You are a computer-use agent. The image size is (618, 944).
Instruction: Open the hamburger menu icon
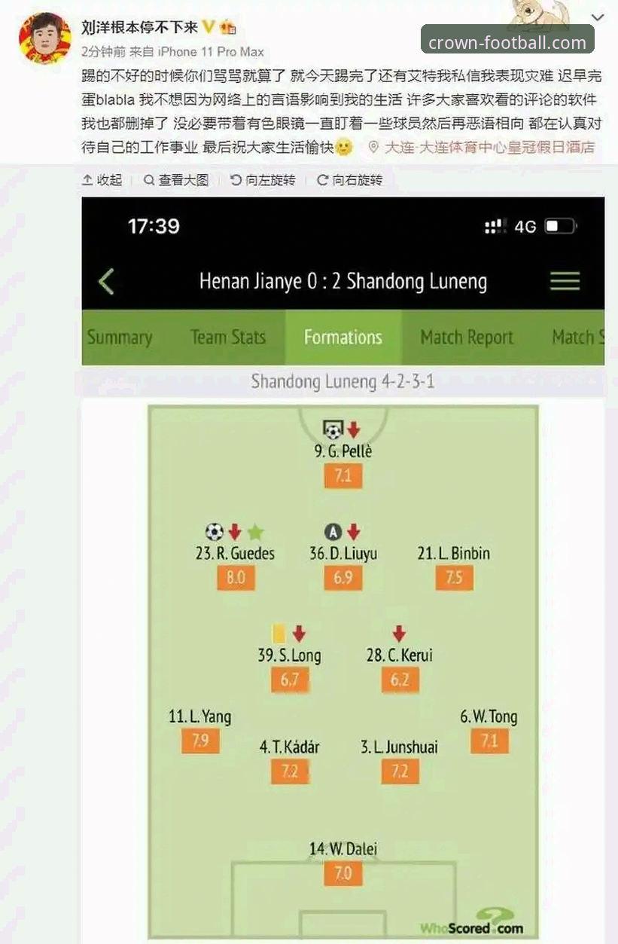tap(565, 282)
